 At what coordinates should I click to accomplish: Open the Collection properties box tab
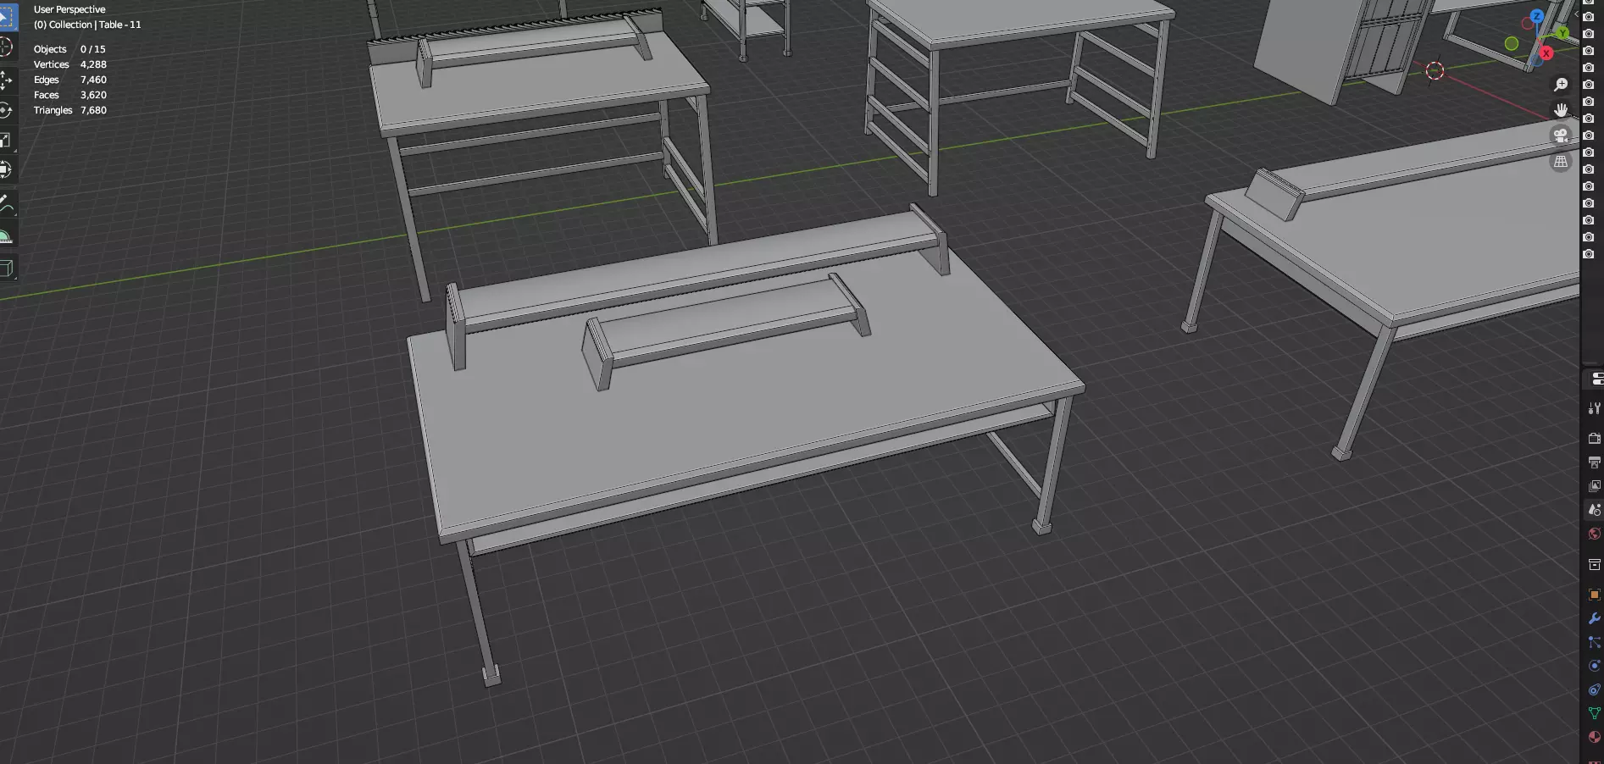tap(1594, 564)
